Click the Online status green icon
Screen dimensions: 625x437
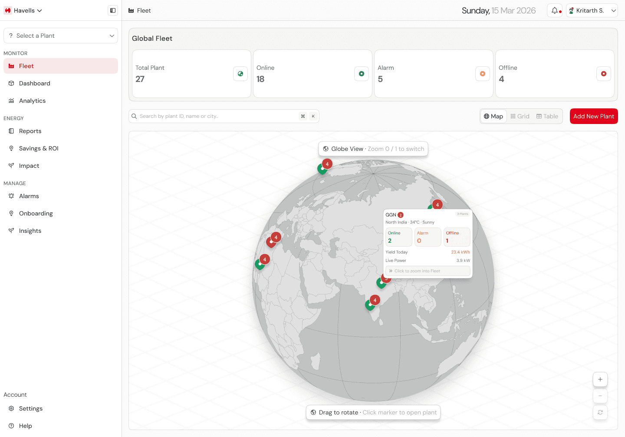click(x=362, y=74)
